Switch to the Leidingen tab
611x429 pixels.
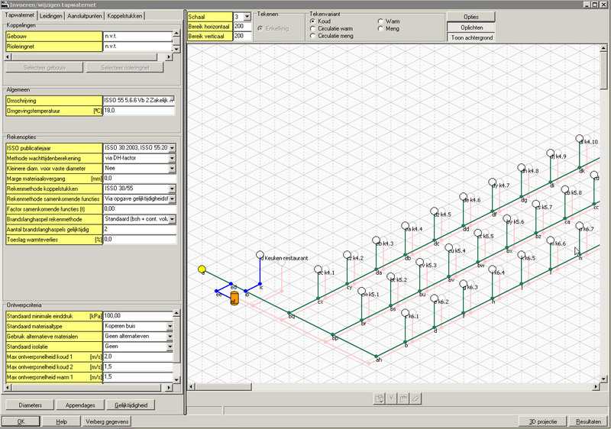[x=51, y=16]
